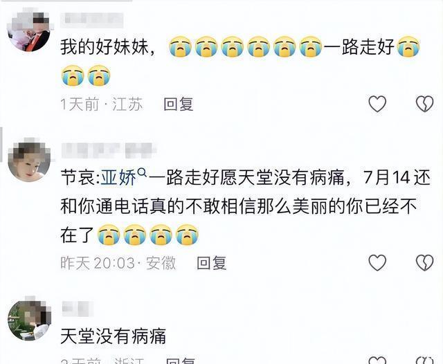Like the 天堂没有病痛 comment from 浙江
The width and height of the screenshot is (443, 364).
click(377, 360)
